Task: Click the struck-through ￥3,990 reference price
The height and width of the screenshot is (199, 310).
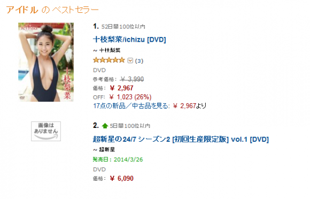Action: coord(132,79)
